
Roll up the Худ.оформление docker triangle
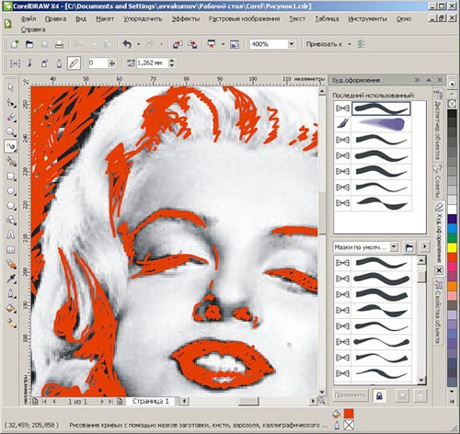(429, 80)
